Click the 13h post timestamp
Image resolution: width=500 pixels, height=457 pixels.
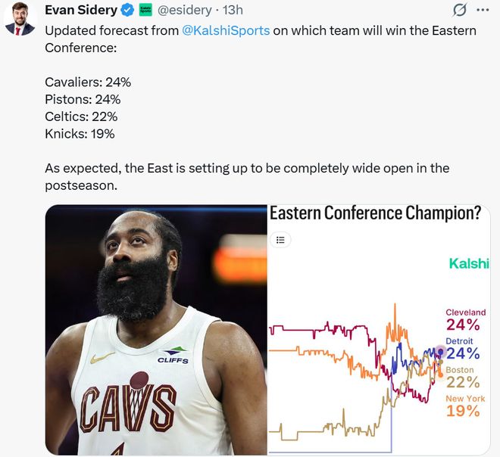pyautogui.click(x=233, y=10)
